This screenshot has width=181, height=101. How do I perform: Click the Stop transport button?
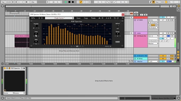pos(69,2)
